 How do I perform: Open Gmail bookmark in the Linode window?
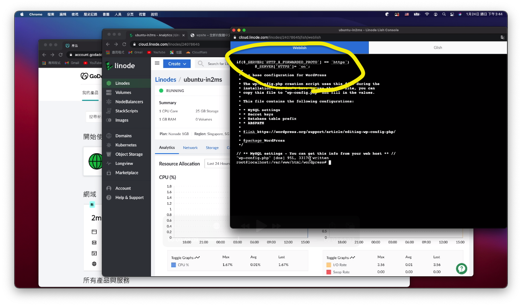point(135,52)
